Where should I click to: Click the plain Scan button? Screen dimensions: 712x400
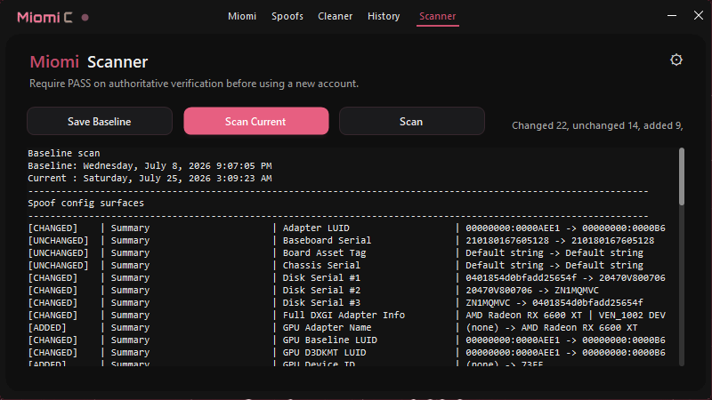pyautogui.click(x=412, y=121)
